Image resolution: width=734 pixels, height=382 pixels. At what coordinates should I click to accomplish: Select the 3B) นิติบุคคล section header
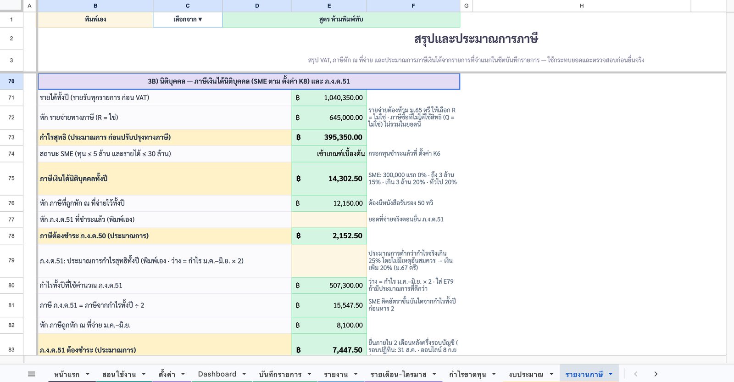pos(249,81)
